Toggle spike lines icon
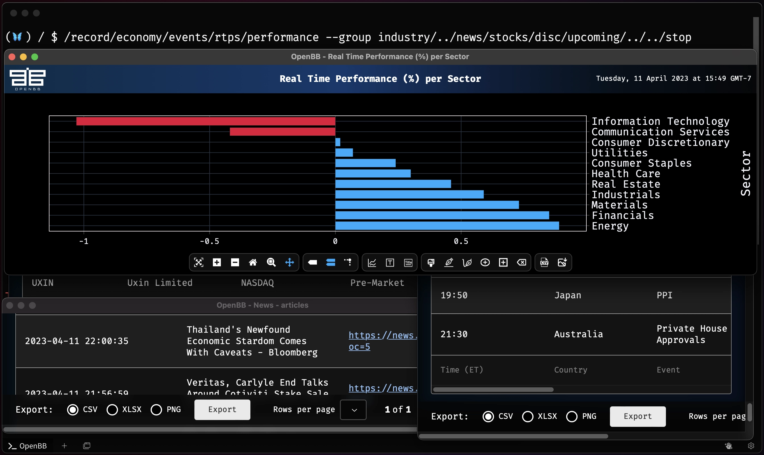764x455 pixels. coord(348,262)
